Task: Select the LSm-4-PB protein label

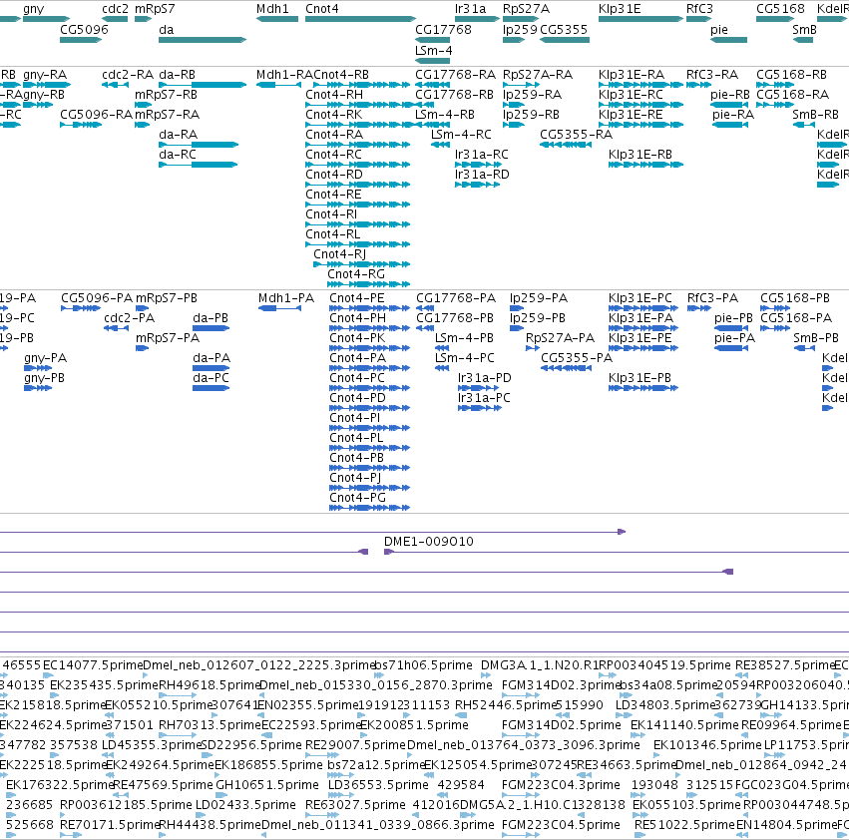Action: [464, 338]
